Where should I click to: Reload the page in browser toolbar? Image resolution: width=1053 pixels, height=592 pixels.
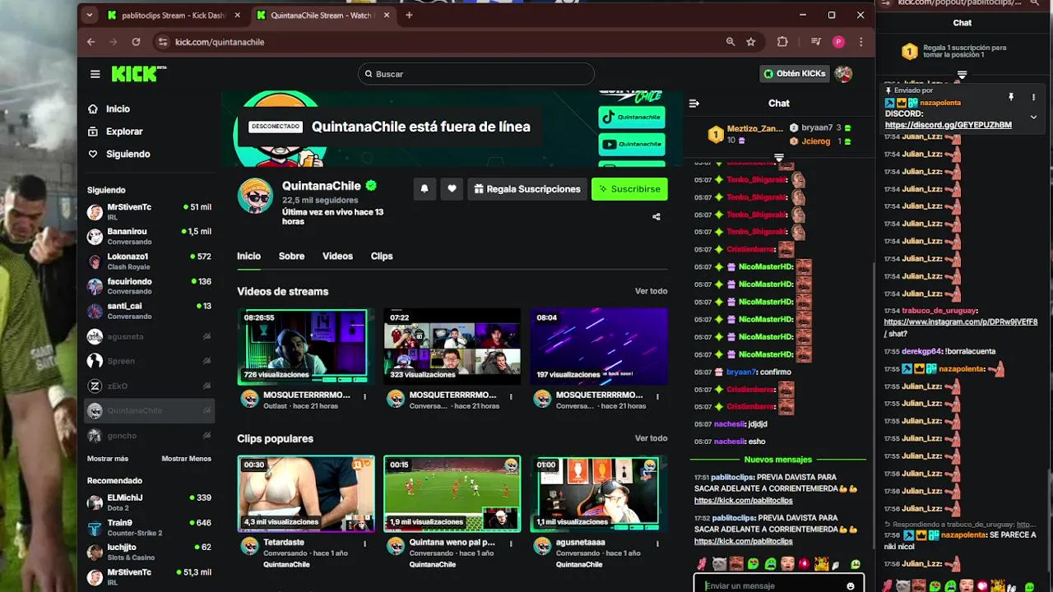[x=136, y=42]
